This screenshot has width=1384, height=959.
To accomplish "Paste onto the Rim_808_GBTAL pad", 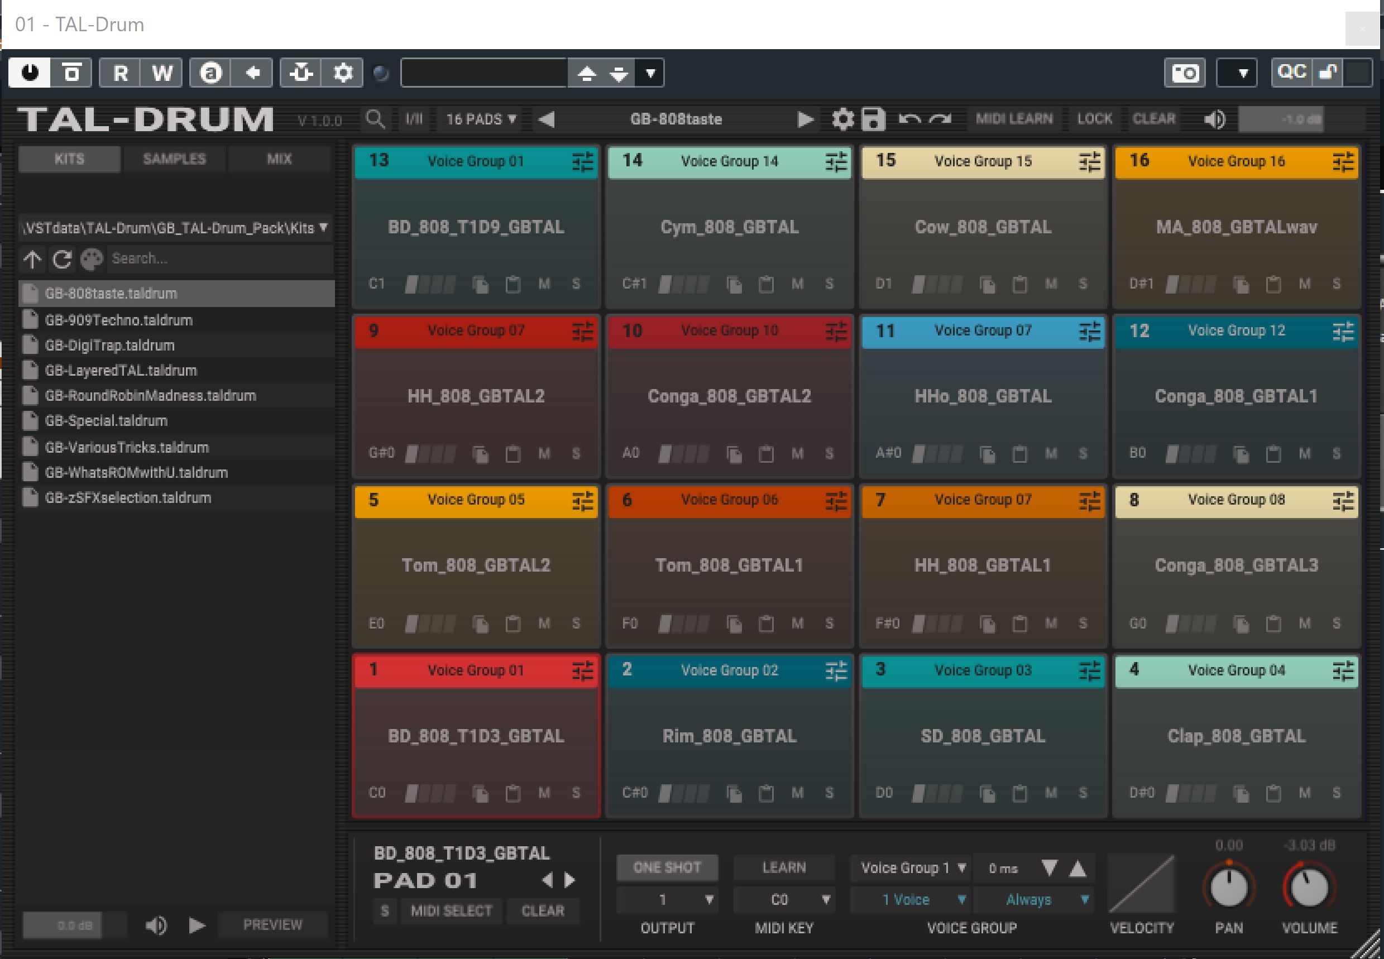I will click(765, 793).
